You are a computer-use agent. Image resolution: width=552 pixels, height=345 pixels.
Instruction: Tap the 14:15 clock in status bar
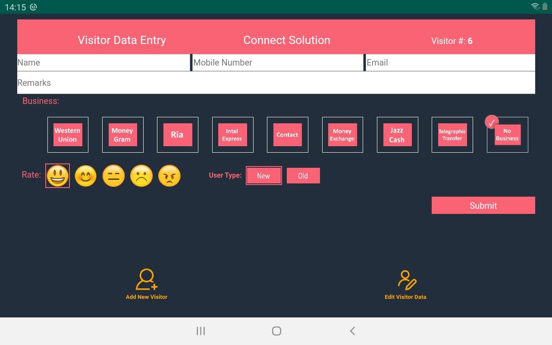[16, 7]
